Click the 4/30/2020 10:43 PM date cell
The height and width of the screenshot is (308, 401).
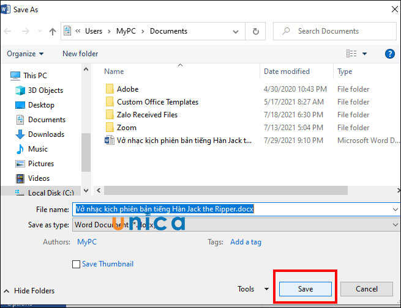click(295, 89)
